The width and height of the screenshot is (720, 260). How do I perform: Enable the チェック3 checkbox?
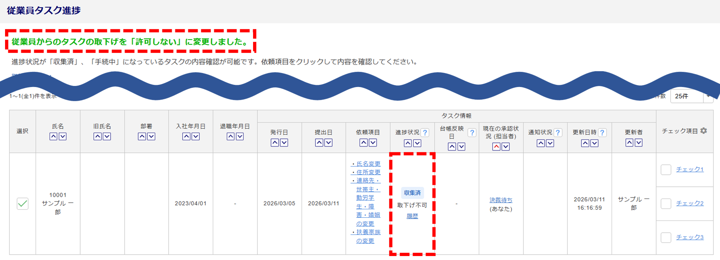tap(666, 238)
